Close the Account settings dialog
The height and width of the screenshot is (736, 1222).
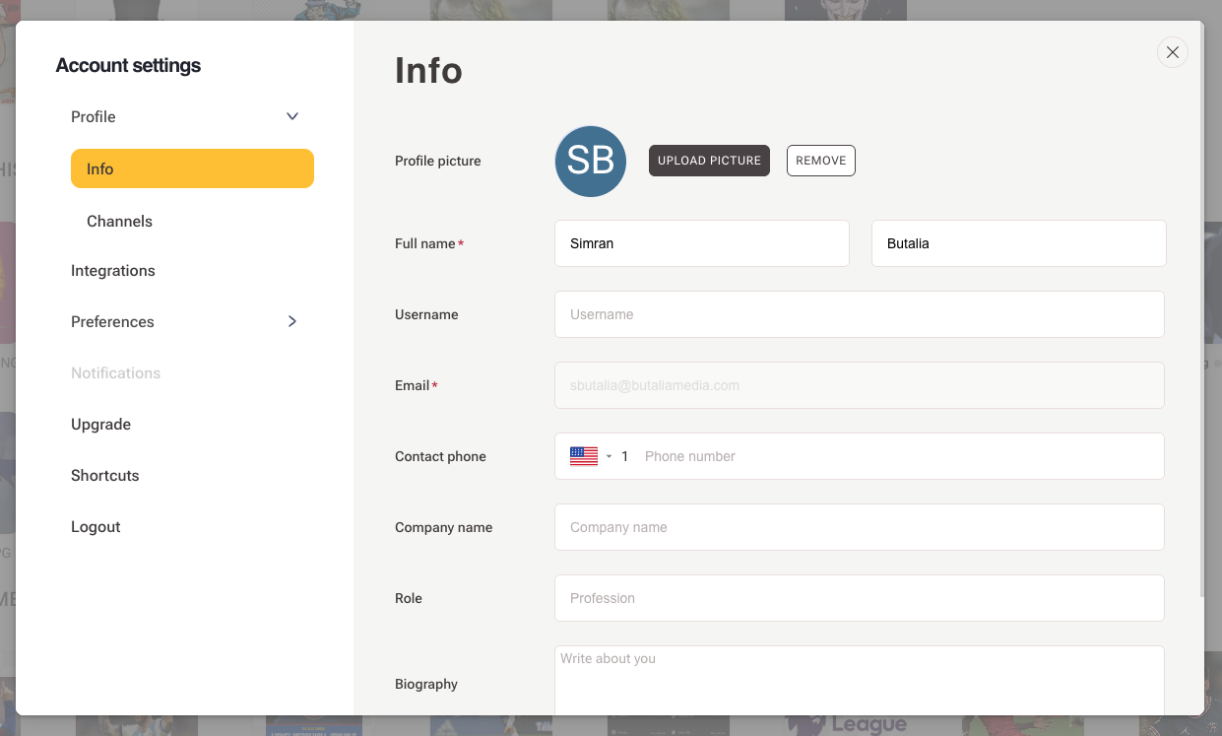click(x=1172, y=52)
